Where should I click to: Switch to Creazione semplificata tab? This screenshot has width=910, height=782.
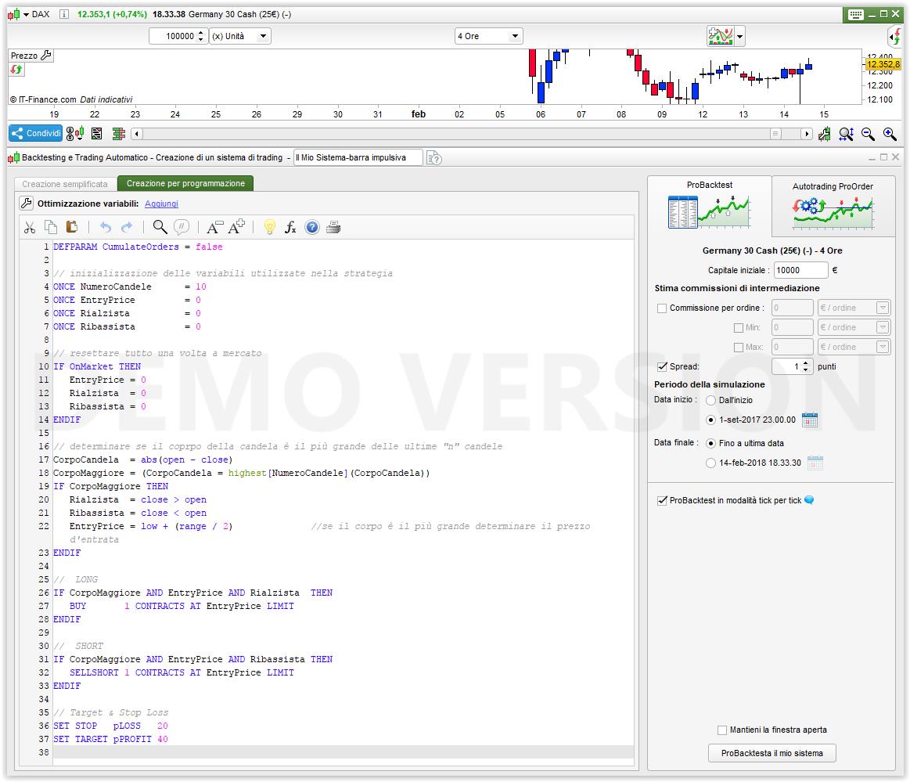pos(65,184)
